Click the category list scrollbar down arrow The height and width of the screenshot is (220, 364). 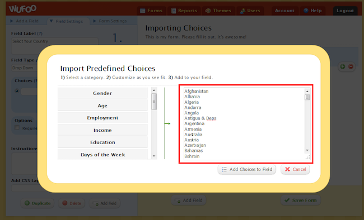pos(154,156)
